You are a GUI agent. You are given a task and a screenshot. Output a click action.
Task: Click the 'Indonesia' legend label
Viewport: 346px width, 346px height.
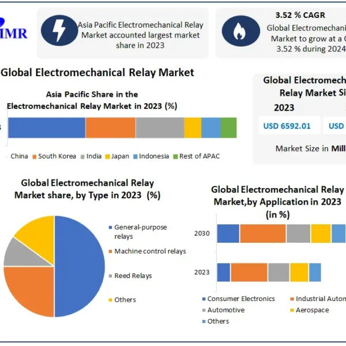coord(154,156)
